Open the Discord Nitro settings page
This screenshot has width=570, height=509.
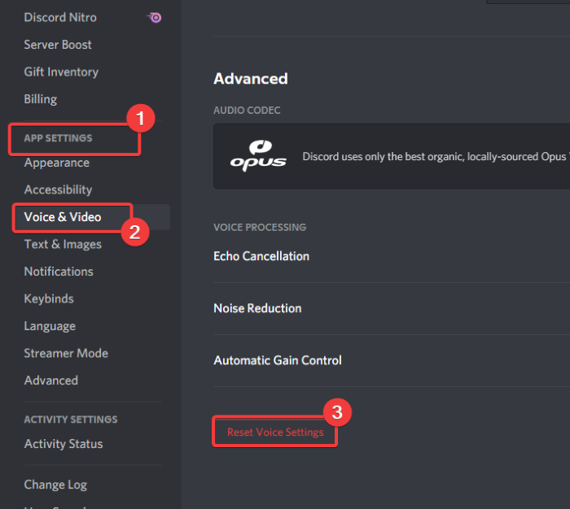tap(60, 17)
